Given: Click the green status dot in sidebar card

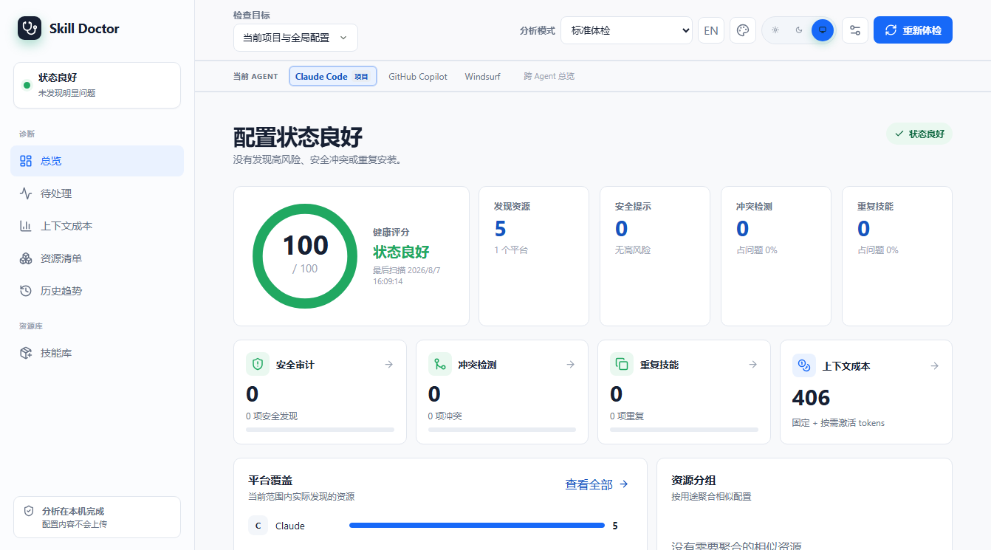Looking at the screenshot, I should pos(27,85).
